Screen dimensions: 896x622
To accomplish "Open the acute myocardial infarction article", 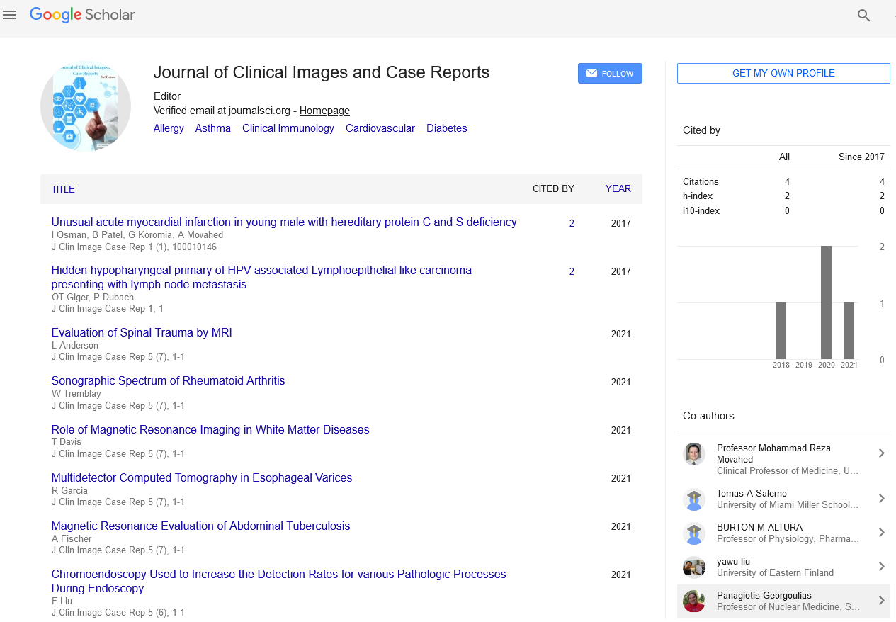I will [284, 222].
